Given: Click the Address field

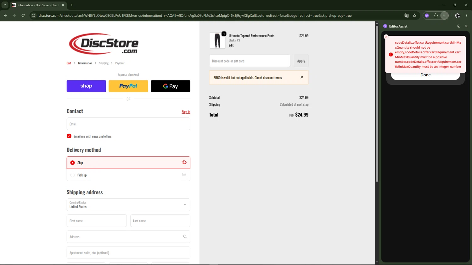Looking at the screenshot, I should [x=128, y=237].
